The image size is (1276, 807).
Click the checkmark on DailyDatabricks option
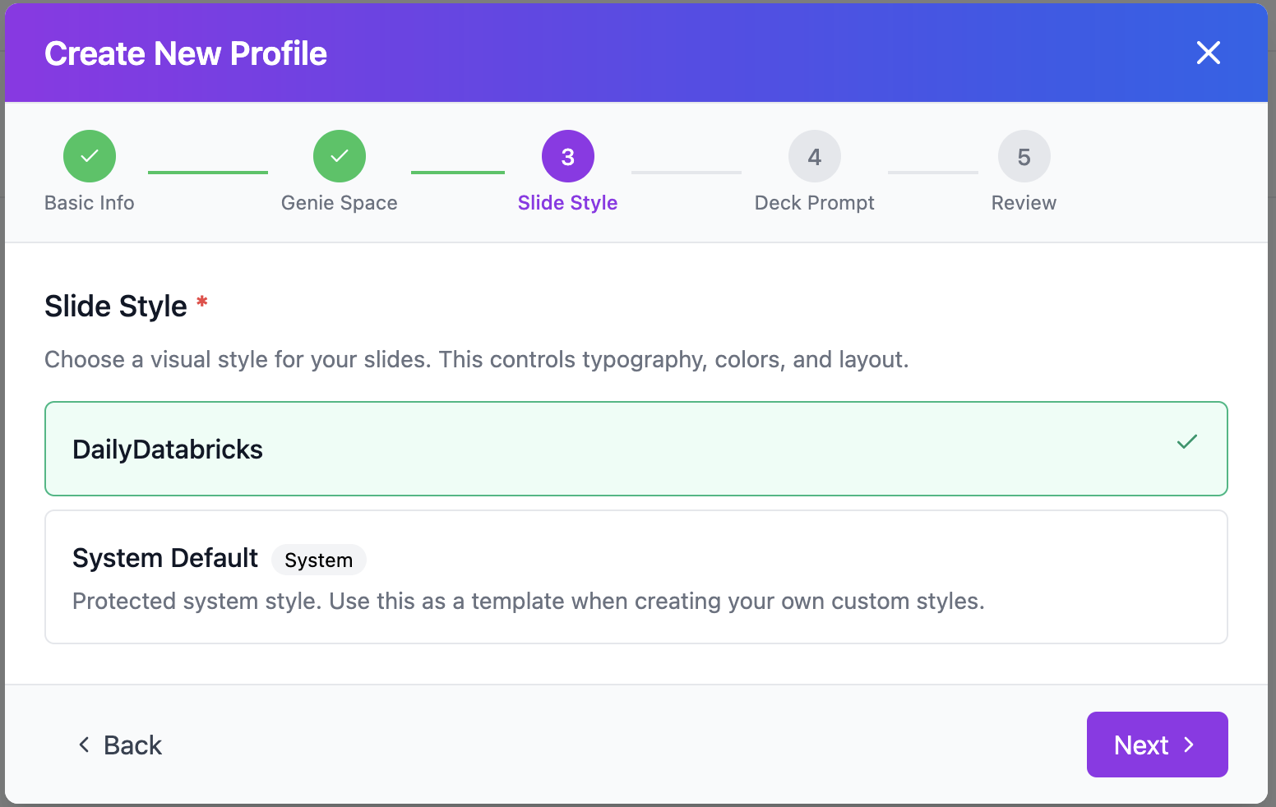click(x=1186, y=442)
